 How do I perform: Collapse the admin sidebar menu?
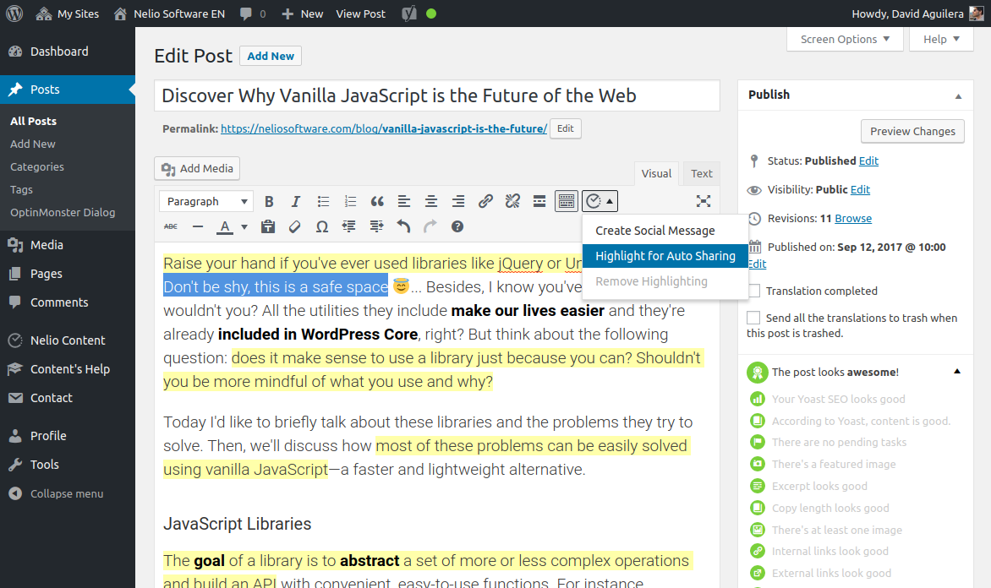coord(68,494)
